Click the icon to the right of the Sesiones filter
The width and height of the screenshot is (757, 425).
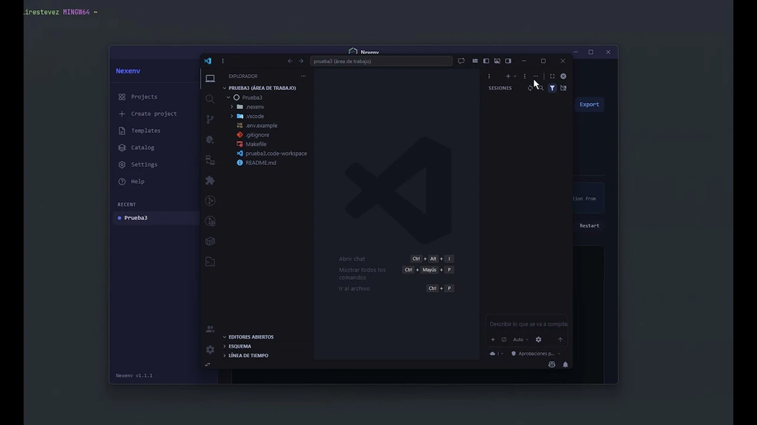point(563,88)
